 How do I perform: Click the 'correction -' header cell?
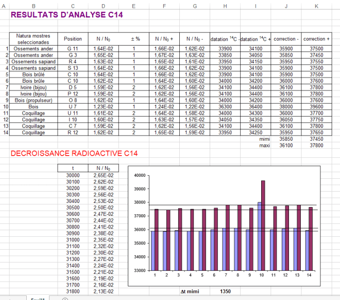pyautogui.click(x=286, y=39)
